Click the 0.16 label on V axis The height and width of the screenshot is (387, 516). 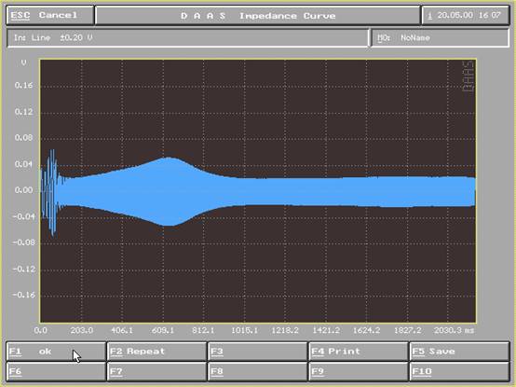pos(23,85)
